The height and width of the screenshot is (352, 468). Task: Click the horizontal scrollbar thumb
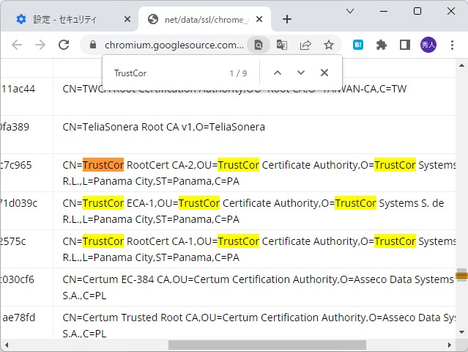click(x=267, y=345)
